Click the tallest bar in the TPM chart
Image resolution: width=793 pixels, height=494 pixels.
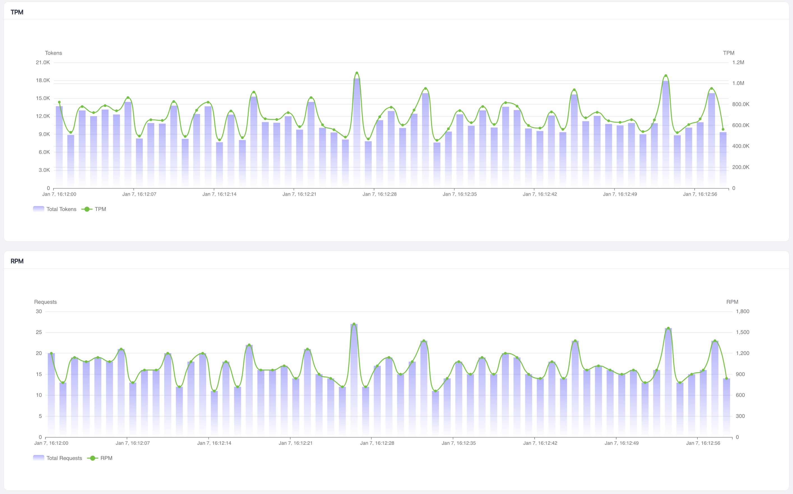click(x=357, y=131)
